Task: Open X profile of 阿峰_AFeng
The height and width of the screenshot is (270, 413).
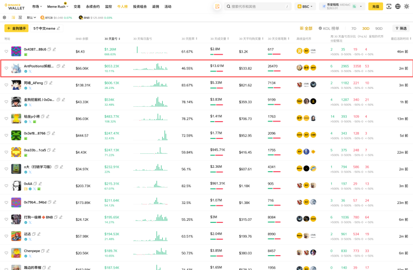Action: [30, 88]
